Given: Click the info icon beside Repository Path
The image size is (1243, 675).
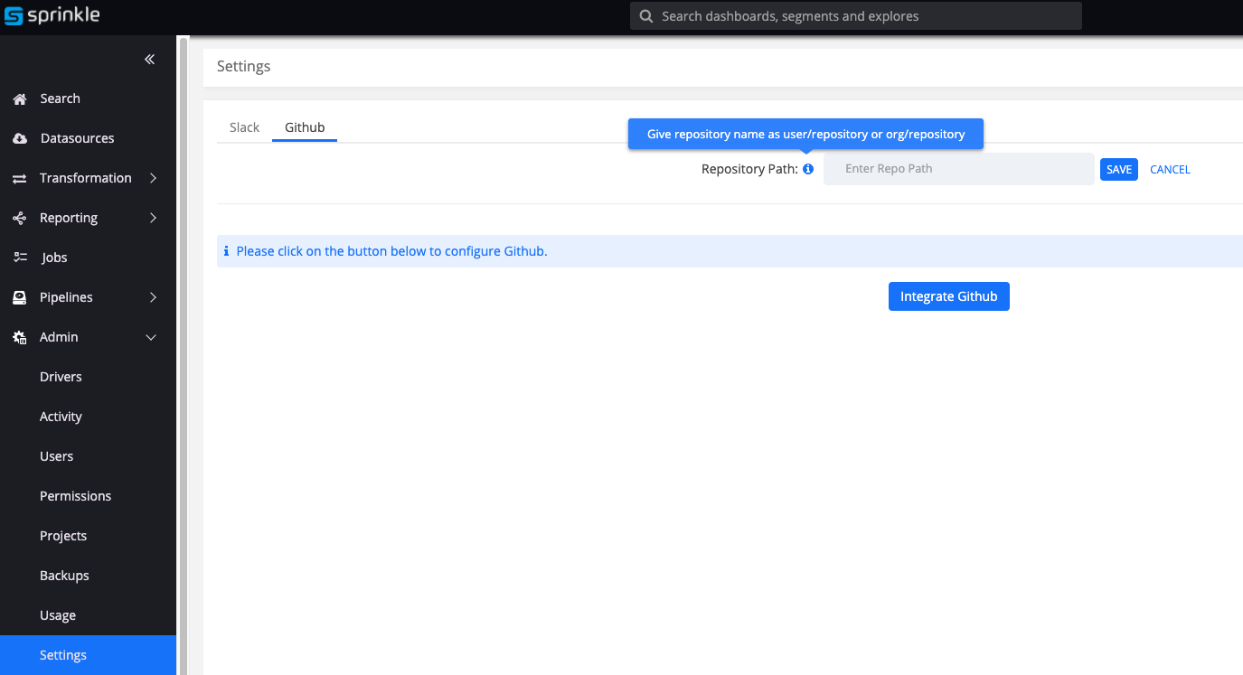Looking at the screenshot, I should pyautogui.click(x=808, y=169).
